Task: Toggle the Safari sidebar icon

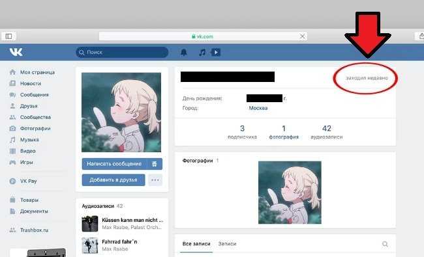Action: point(8,36)
